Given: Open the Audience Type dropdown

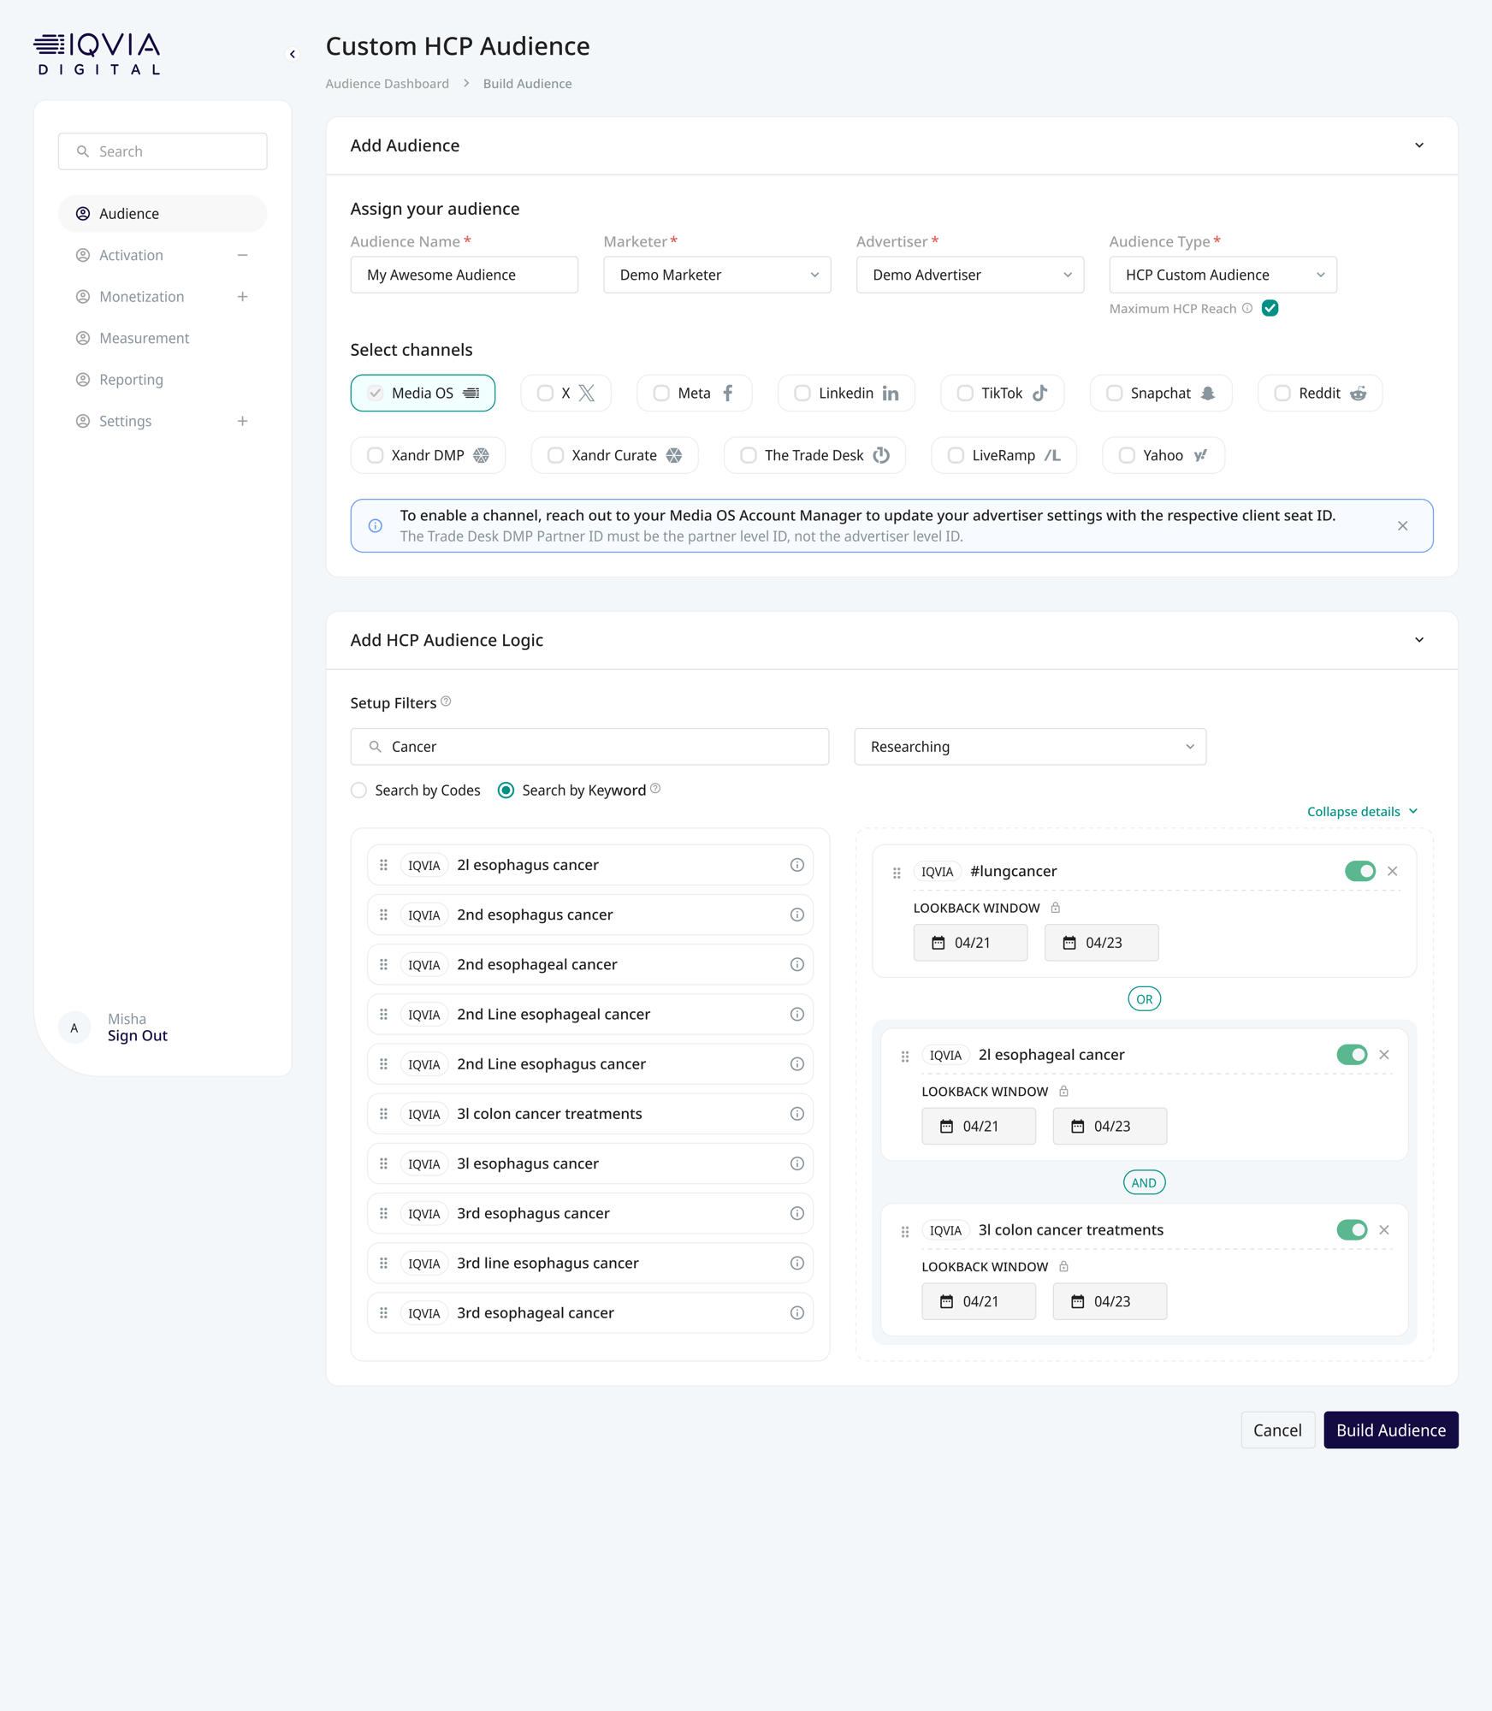Looking at the screenshot, I should coord(1223,275).
